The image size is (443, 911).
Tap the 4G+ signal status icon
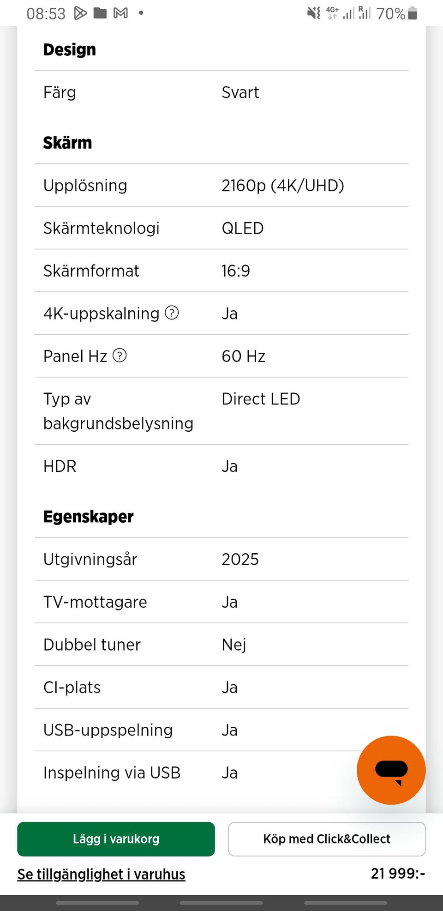click(x=332, y=13)
